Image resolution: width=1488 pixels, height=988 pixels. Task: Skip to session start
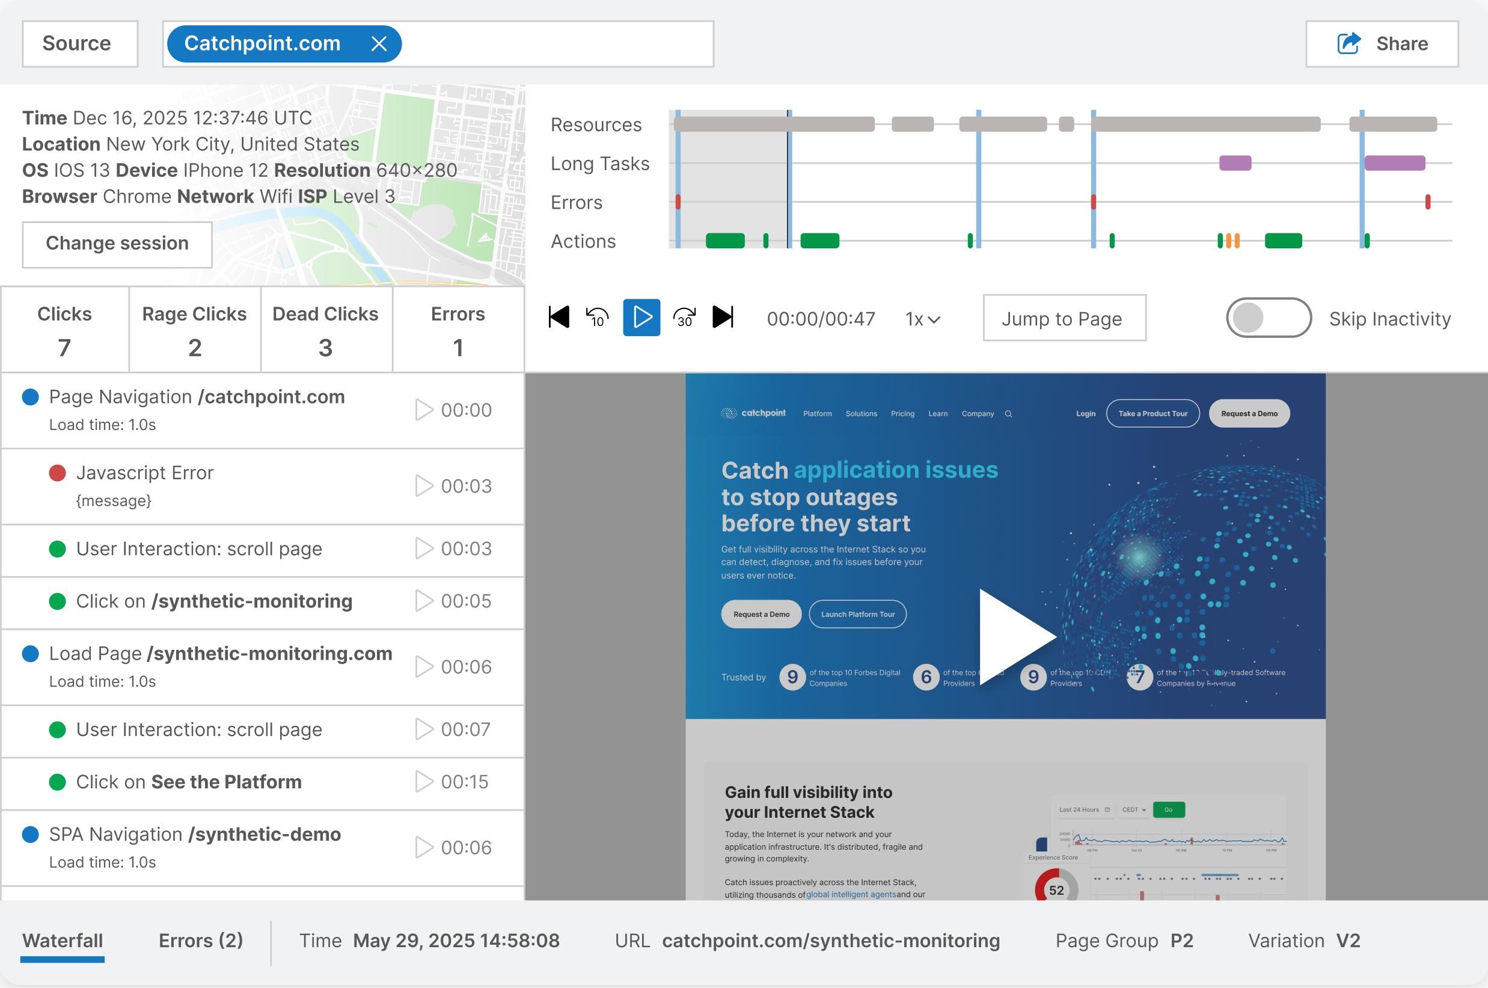[x=559, y=318]
